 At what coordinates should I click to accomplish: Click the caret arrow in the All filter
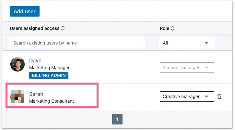pos(206,43)
